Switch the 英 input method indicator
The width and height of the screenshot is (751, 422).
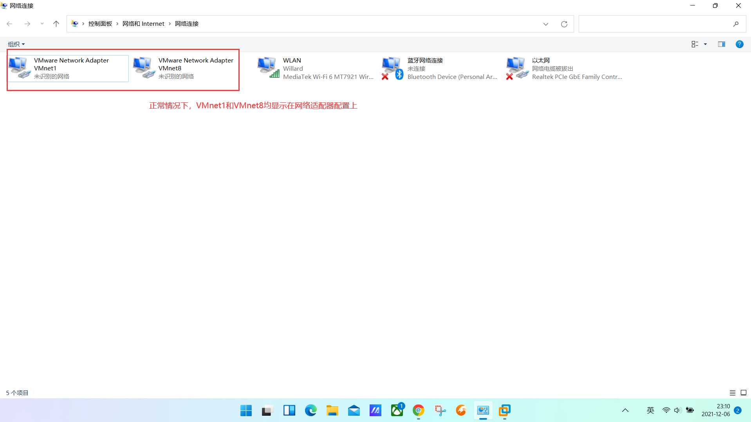(651, 410)
